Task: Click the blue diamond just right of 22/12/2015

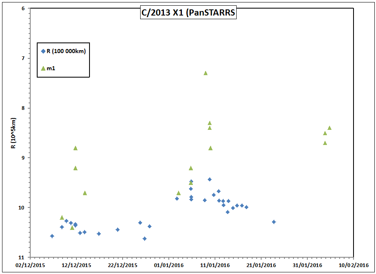Action: click(140, 223)
